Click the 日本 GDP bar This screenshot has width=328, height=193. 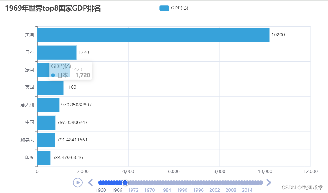click(57, 53)
